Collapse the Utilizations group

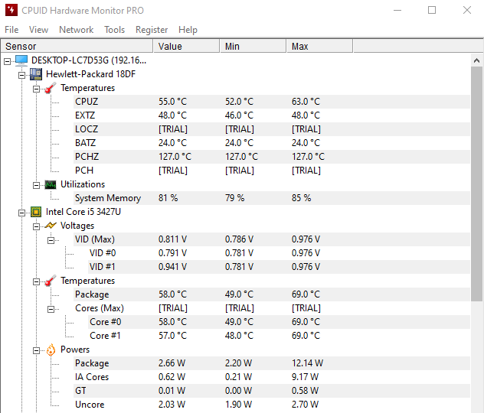[36, 186]
